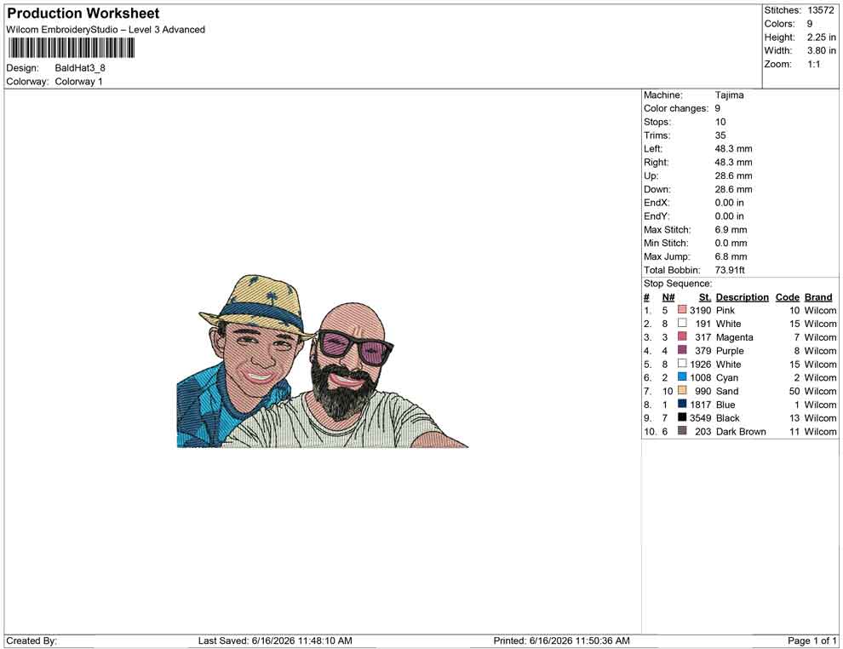Click the barcode under the title

[x=71, y=49]
